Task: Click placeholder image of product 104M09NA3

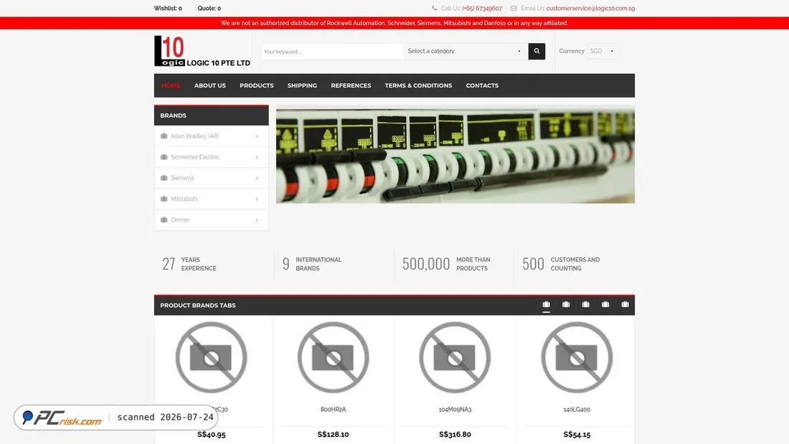Action: tap(455, 357)
